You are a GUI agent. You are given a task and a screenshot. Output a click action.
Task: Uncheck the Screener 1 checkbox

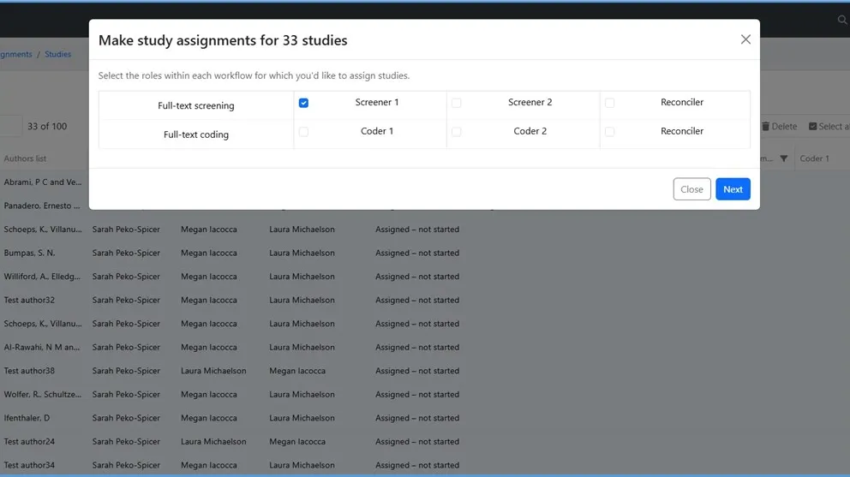tap(303, 103)
